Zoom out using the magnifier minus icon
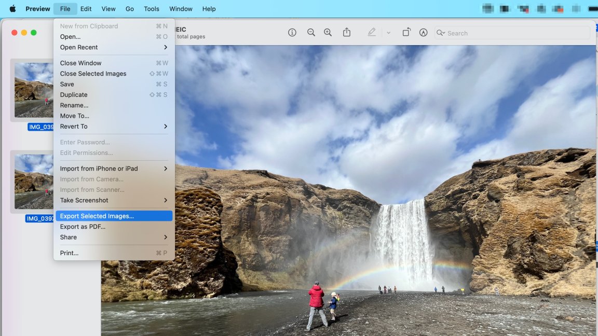Image resolution: width=598 pixels, height=336 pixels. tap(311, 33)
